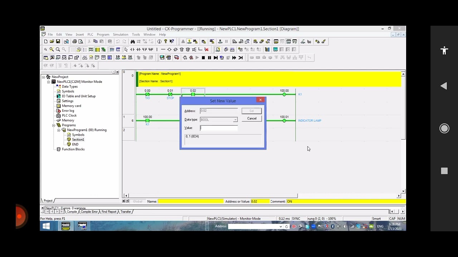Select Function Blocks tree item

coord(73,149)
